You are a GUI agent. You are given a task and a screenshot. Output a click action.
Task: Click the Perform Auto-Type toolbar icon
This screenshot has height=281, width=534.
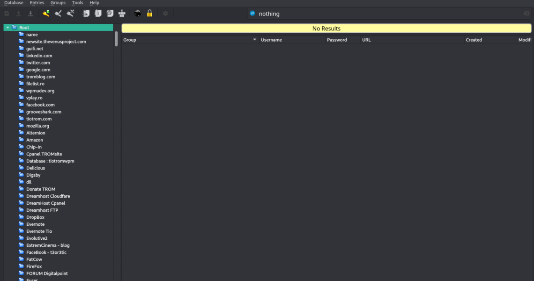pos(122,14)
